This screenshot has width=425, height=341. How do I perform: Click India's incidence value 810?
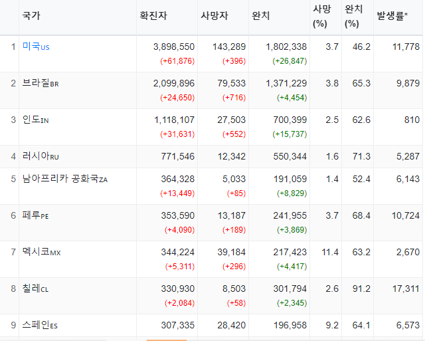tap(412, 120)
